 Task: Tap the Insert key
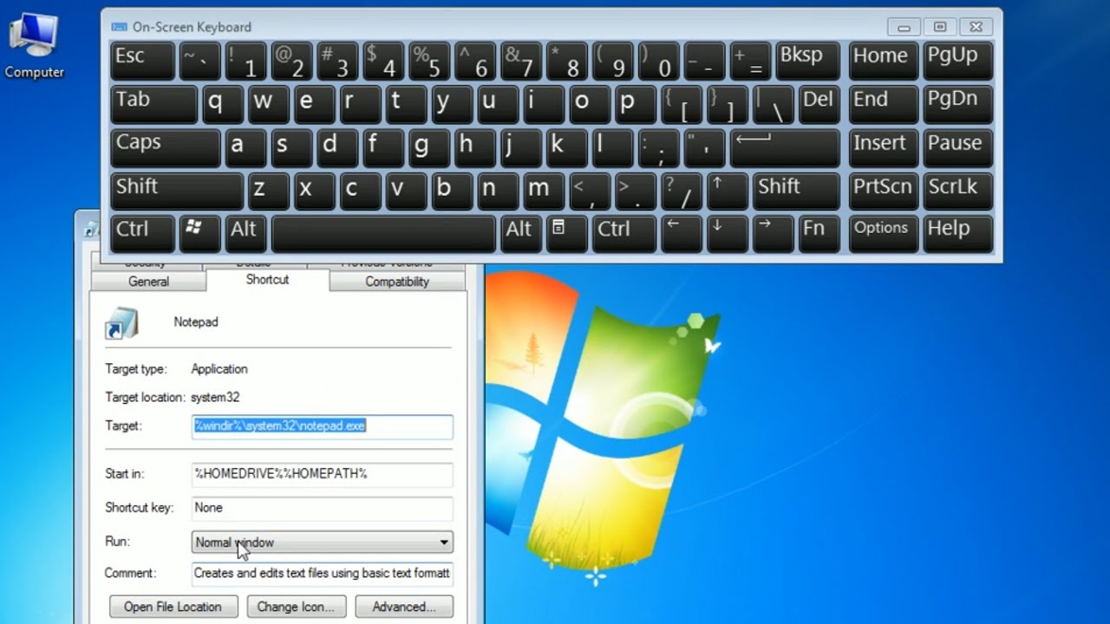[x=884, y=147]
